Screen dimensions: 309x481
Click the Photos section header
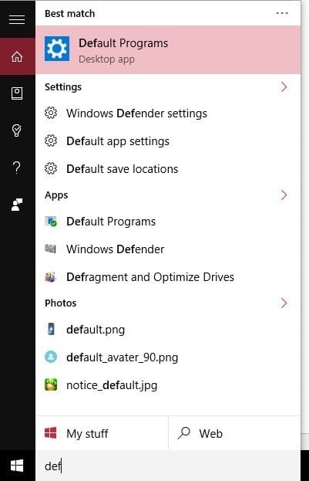61,303
